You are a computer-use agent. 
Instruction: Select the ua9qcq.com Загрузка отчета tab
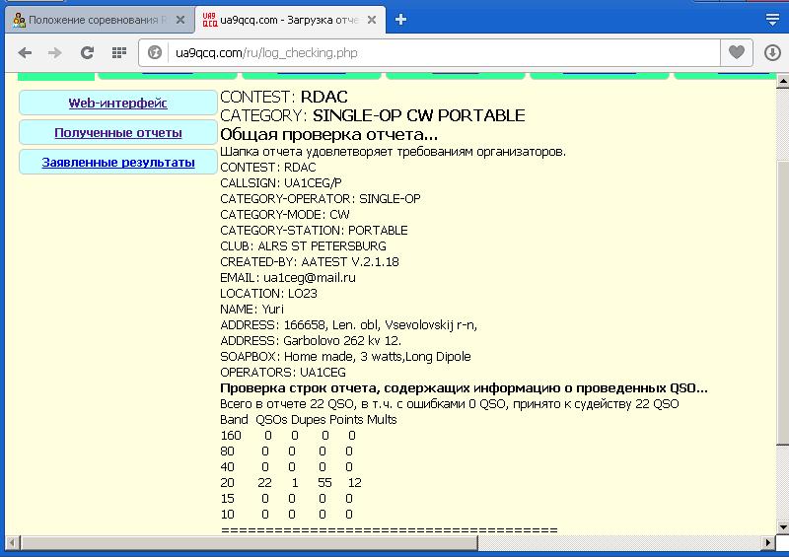[x=290, y=20]
